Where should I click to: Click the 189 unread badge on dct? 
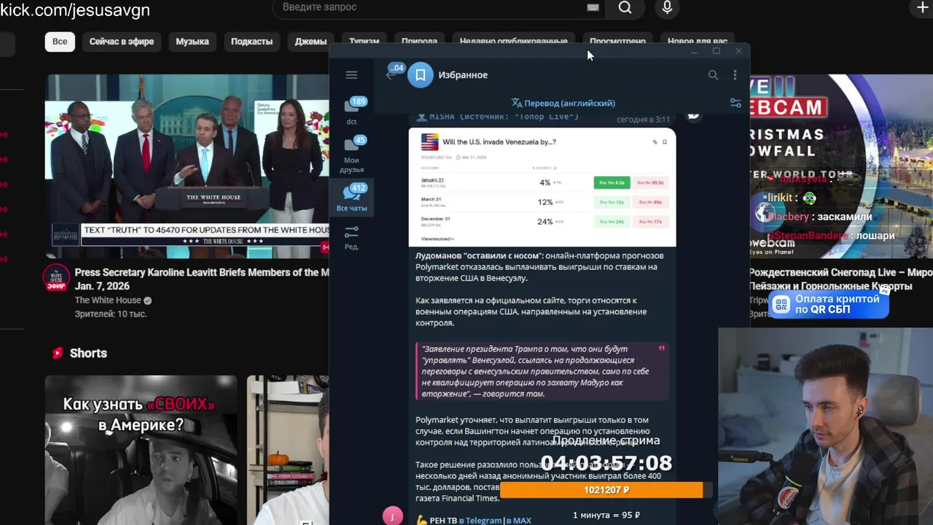pyautogui.click(x=358, y=102)
